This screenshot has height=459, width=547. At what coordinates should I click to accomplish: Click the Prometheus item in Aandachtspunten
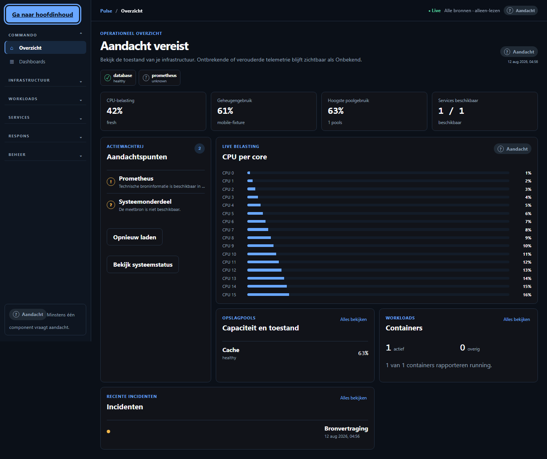[156, 182]
